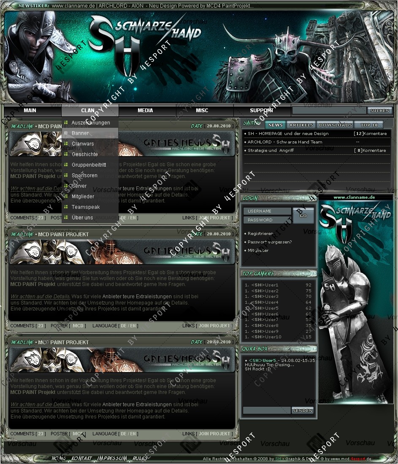Image resolution: width=398 pixels, height=464 pixels.
Task: Open HOME in the footer
Action: (x=59, y=459)
